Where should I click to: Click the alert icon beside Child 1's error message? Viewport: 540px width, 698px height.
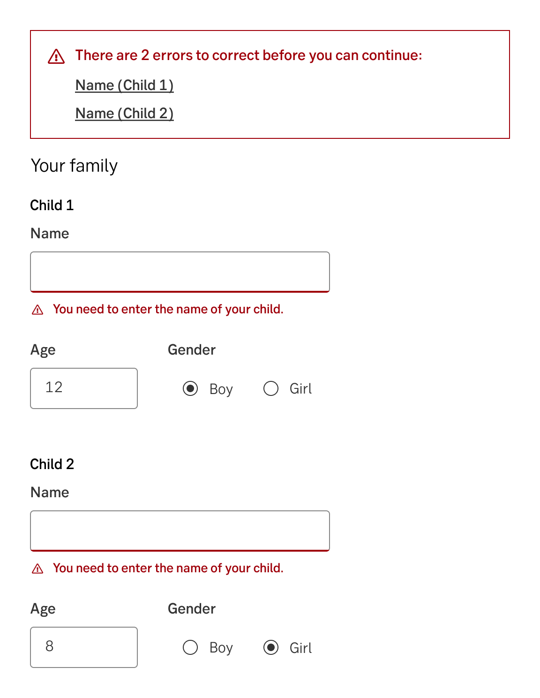[38, 309]
